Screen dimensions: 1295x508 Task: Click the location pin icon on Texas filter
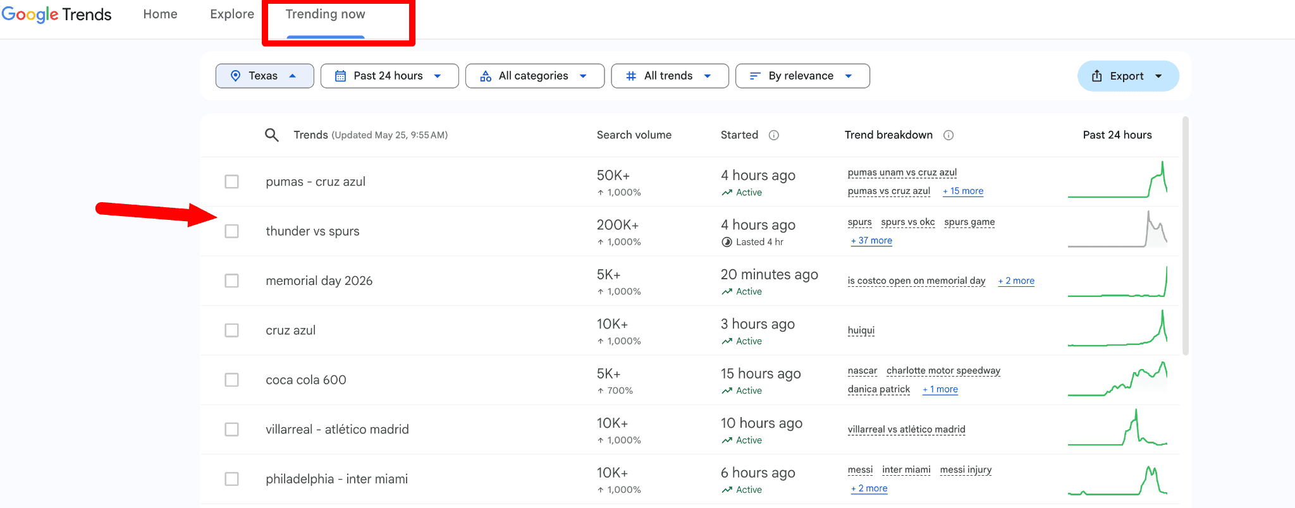coord(235,76)
